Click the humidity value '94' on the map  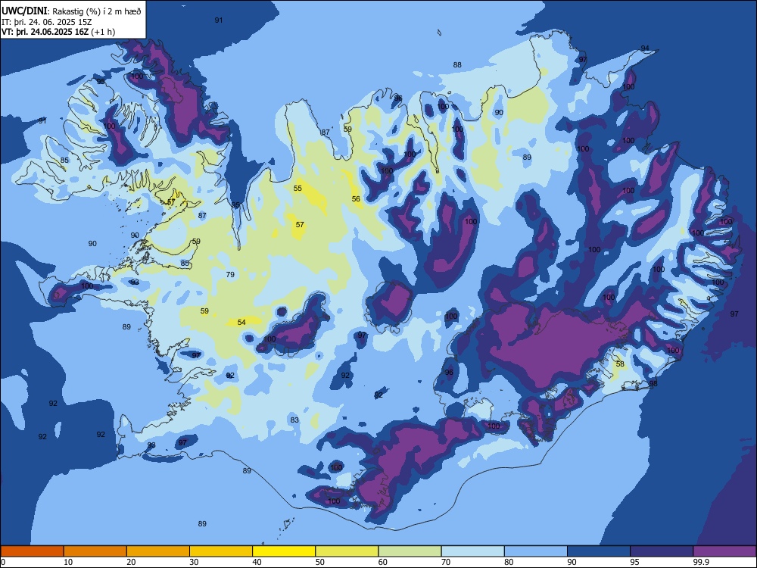pos(645,48)
